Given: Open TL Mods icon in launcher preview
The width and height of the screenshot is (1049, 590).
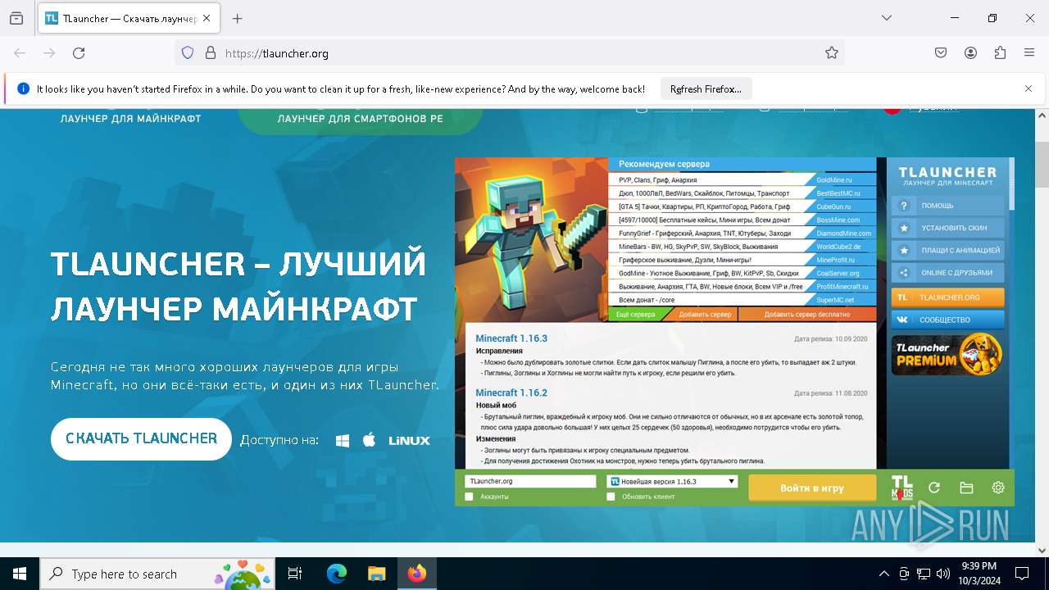Looking at the screenshot, I should [901, 488].
